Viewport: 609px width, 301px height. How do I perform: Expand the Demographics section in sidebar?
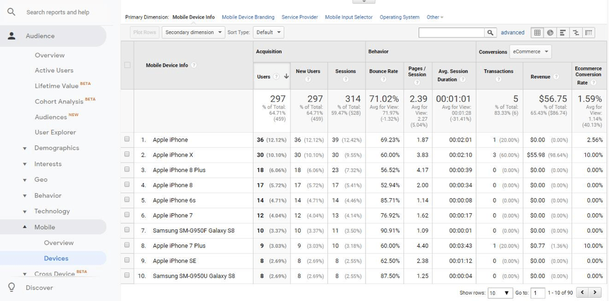[25, 148]
